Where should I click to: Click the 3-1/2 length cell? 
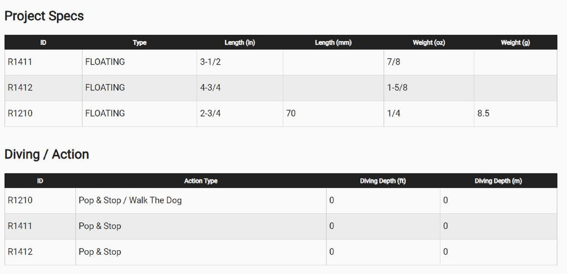(210, 62)
